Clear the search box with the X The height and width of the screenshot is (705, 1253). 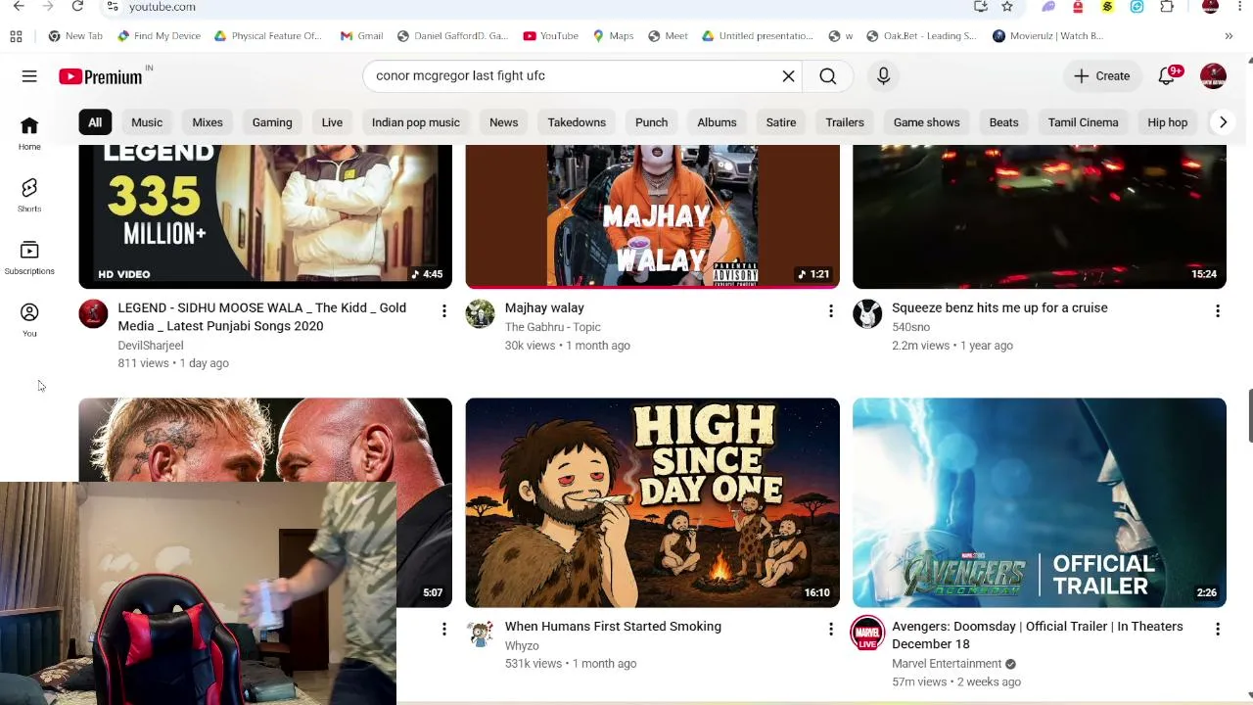pos(788,75)
